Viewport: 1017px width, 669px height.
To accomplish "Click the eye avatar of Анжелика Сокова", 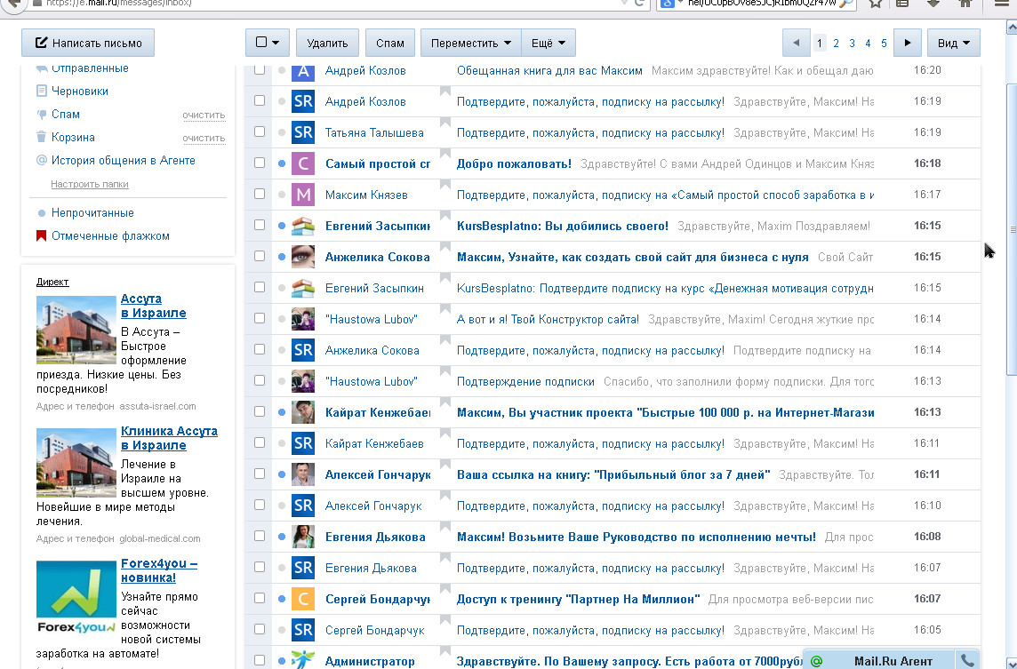I will click(303, 257).
